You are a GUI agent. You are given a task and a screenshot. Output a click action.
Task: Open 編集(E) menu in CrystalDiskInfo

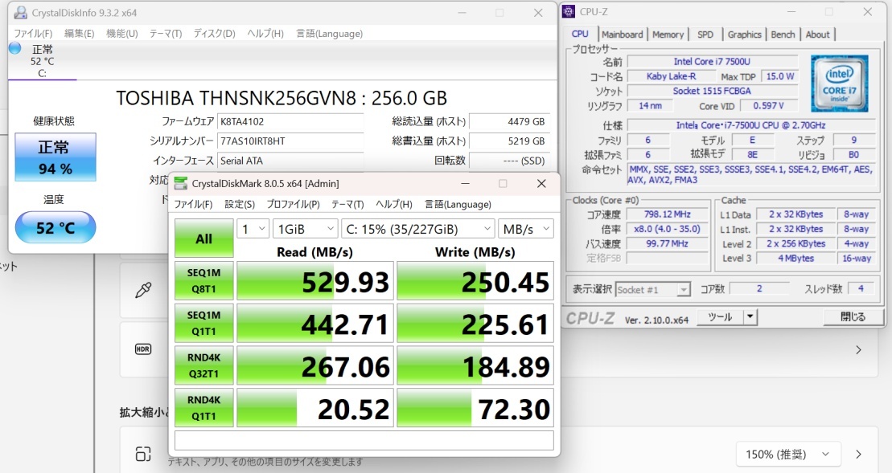79,34
